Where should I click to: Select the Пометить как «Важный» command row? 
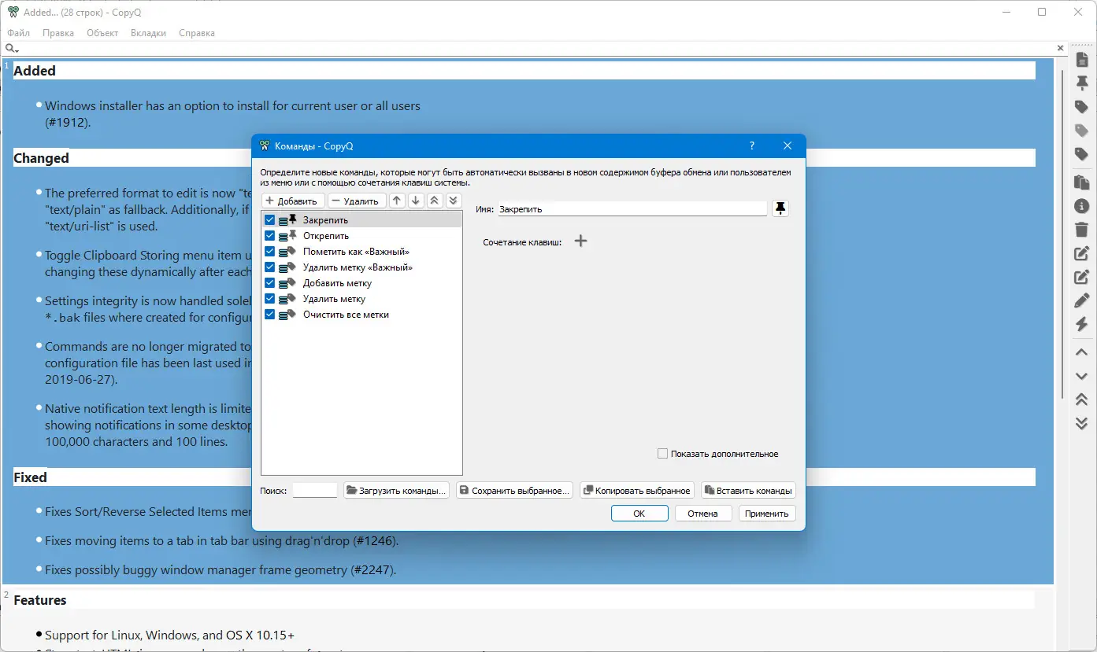361,252
